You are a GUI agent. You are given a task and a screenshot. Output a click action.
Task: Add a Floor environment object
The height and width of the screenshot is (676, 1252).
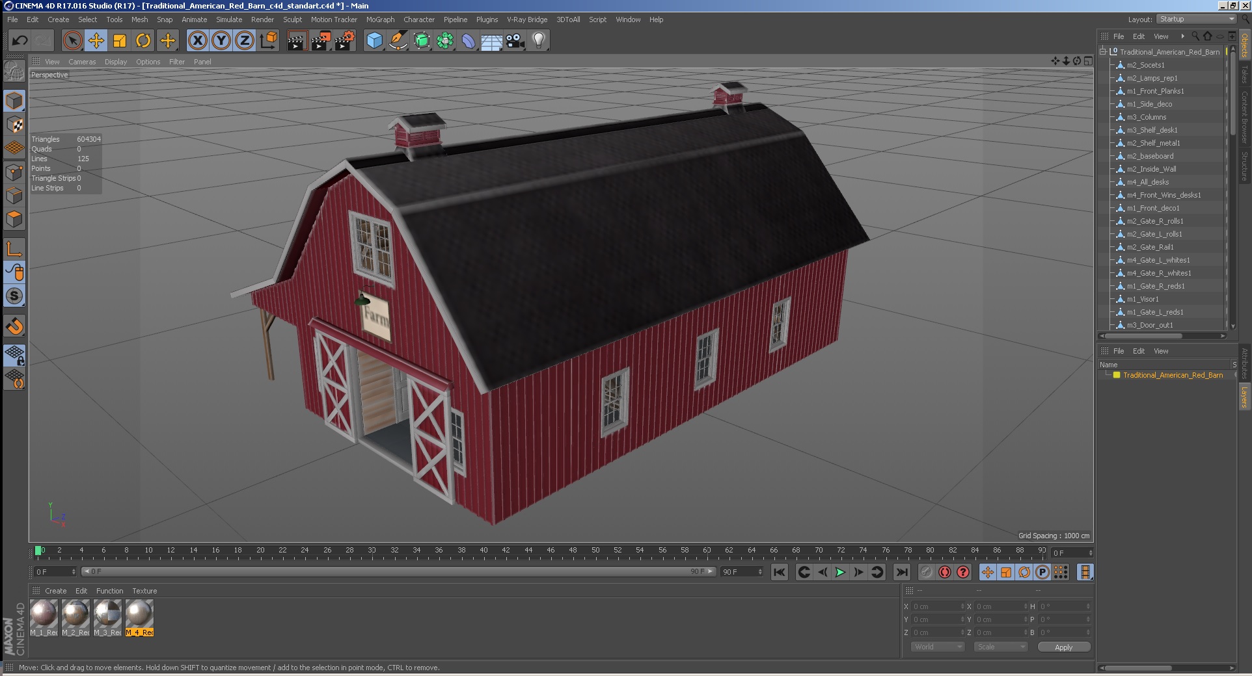coord(491,40)
